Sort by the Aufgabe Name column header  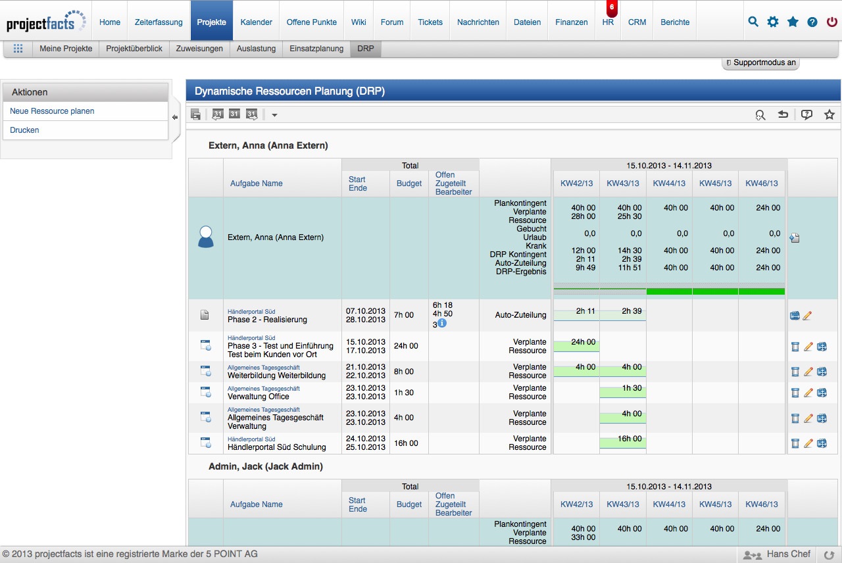point(257,184)
